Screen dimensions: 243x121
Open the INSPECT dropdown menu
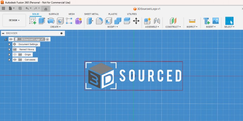click(x=192, y=27)
